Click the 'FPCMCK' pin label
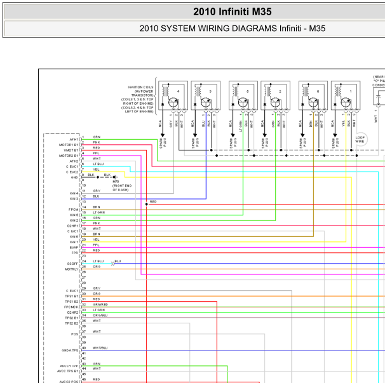 pyautogui.click(x=71, y=307)
